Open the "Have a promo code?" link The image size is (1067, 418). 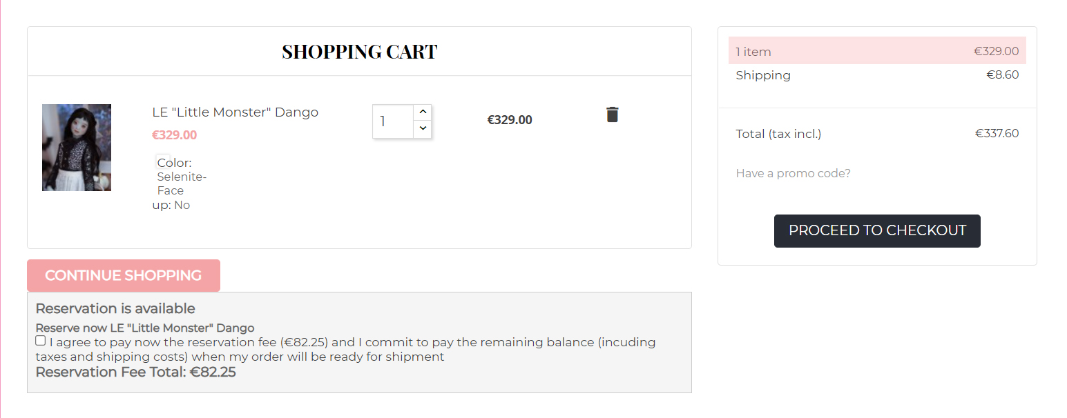(793, 173)
